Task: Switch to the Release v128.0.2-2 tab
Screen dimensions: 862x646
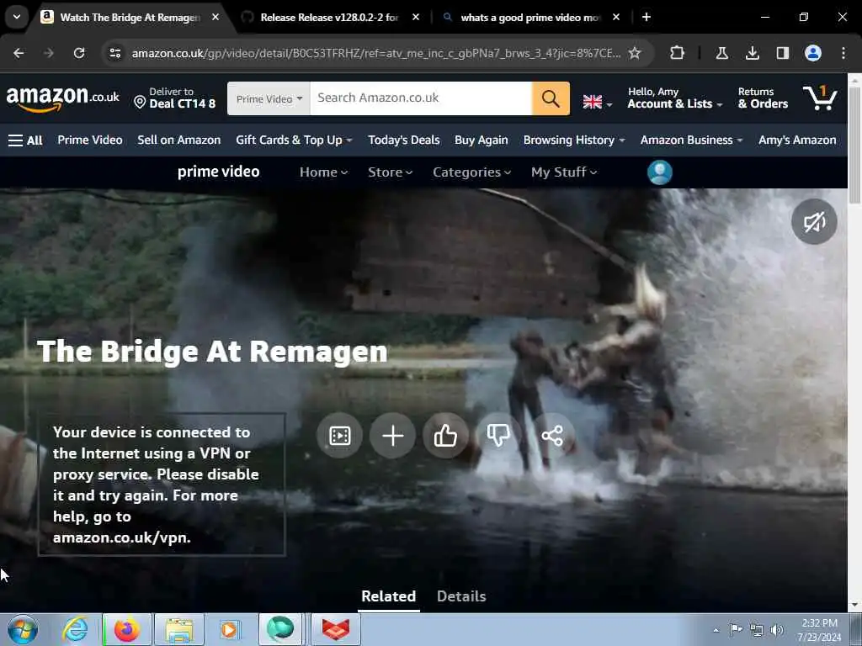Action: pyautogui.click(x=329, y=17)
